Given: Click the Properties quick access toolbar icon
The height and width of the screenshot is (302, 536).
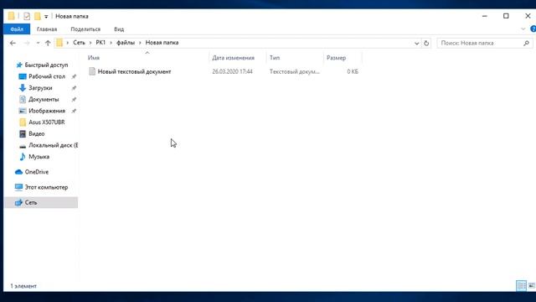Looking at the screenshot, I should tap(27, 16).
